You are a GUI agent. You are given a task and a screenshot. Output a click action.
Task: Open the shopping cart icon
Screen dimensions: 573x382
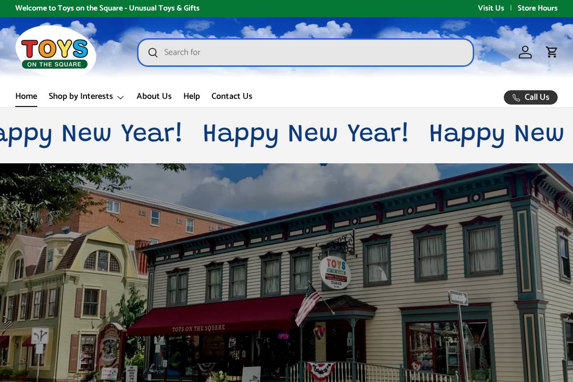[552, 52]
